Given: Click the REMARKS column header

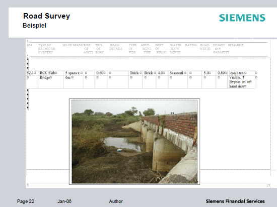Looking at the screenshot, I should 236,45.
